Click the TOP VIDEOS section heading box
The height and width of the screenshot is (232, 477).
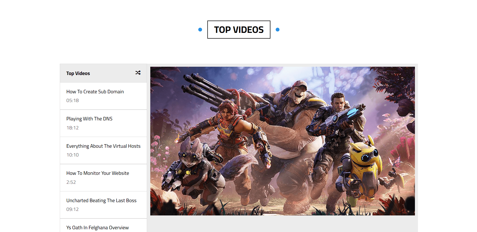coord(238,30)
